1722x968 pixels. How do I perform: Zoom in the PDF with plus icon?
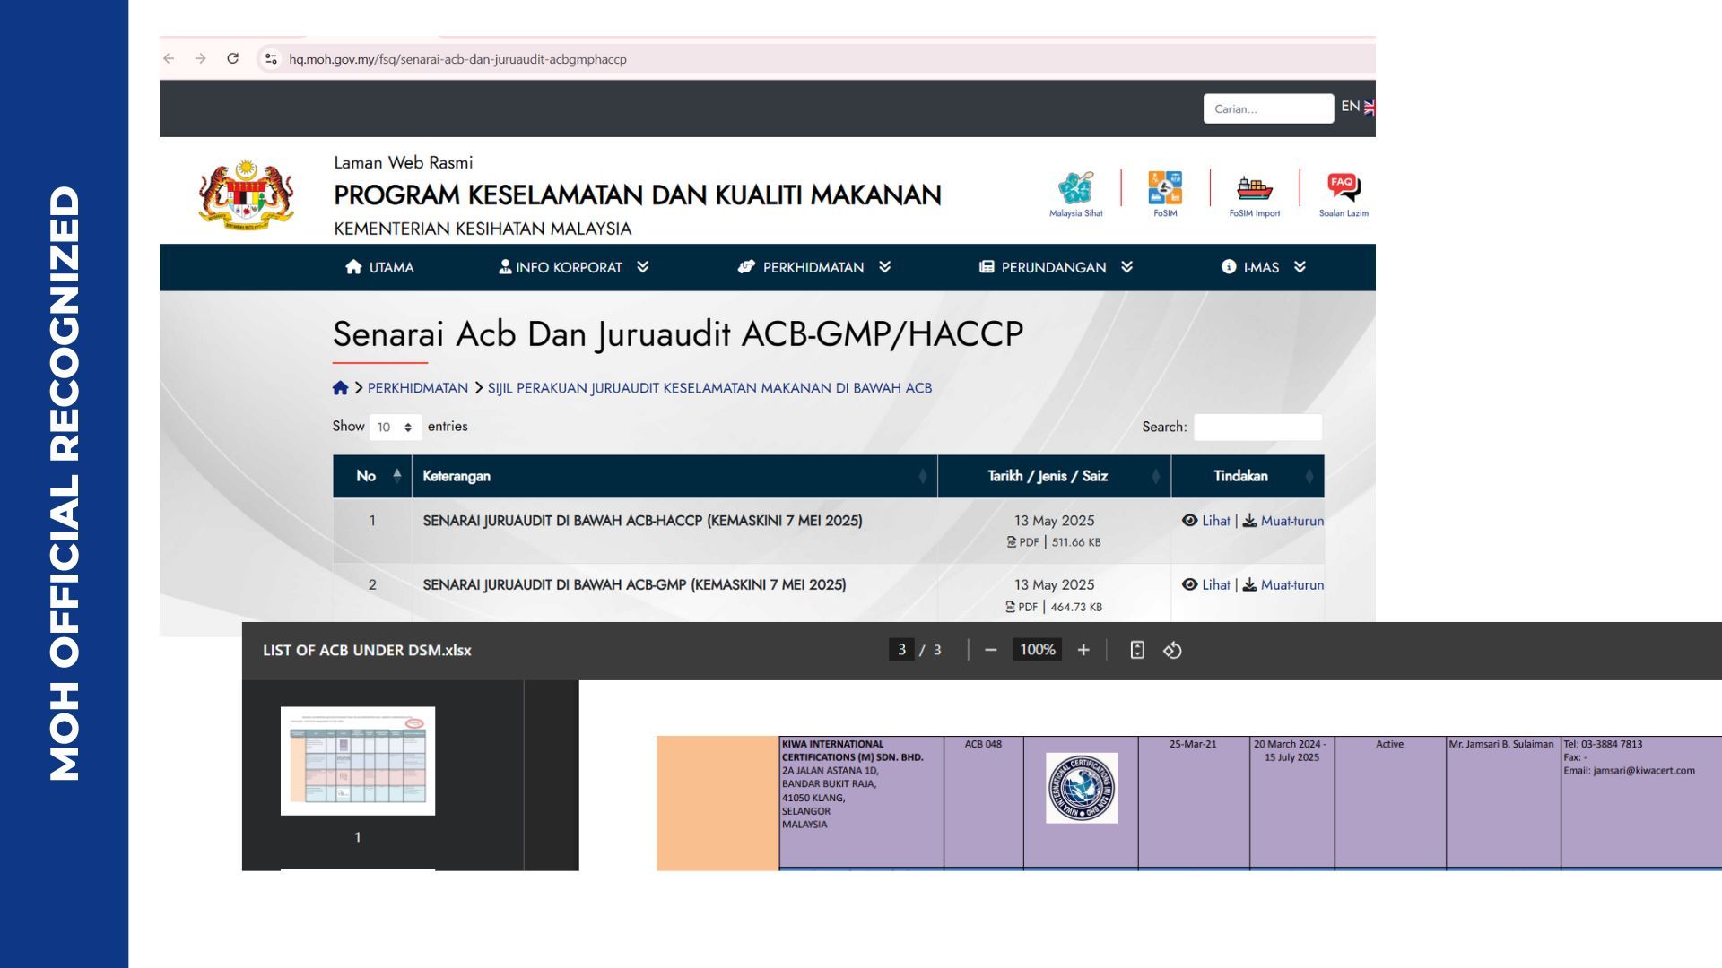click(1083, 650)
